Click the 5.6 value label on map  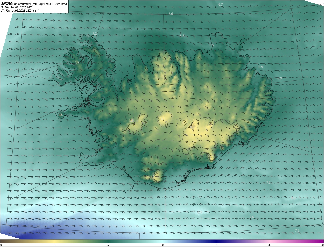(171, 14)
